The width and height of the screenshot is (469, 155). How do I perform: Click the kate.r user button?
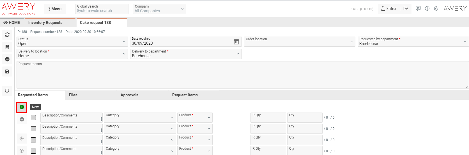[389, 9]
